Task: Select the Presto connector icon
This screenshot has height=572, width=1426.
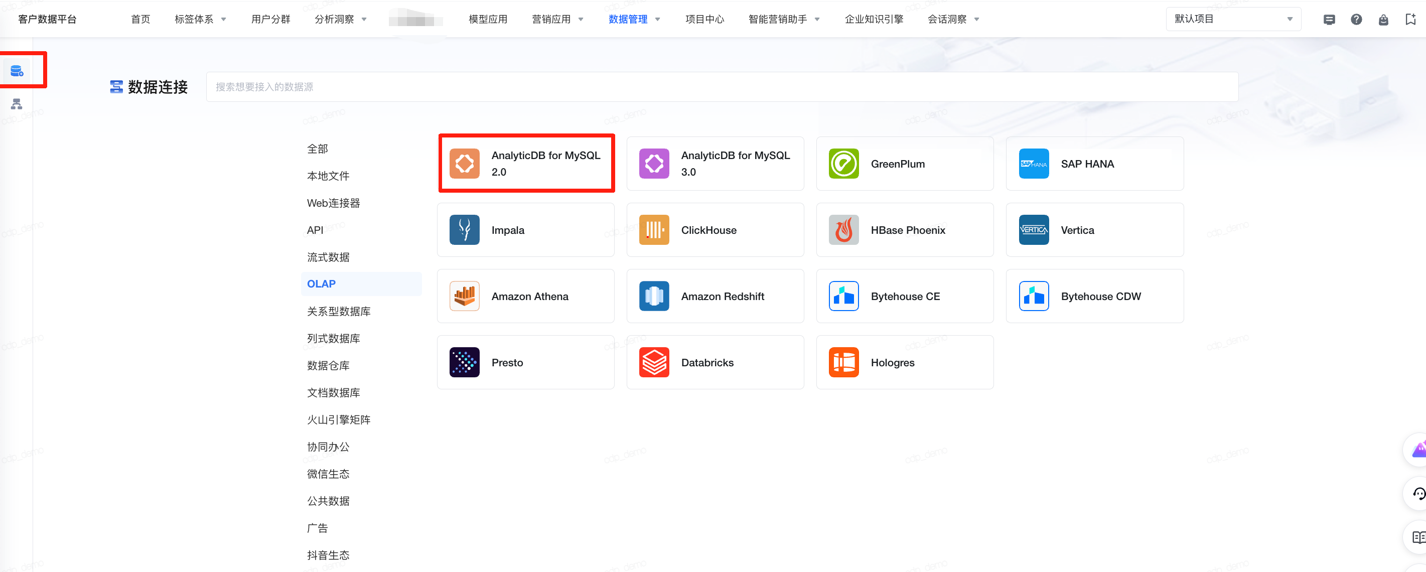Action: 464,362
